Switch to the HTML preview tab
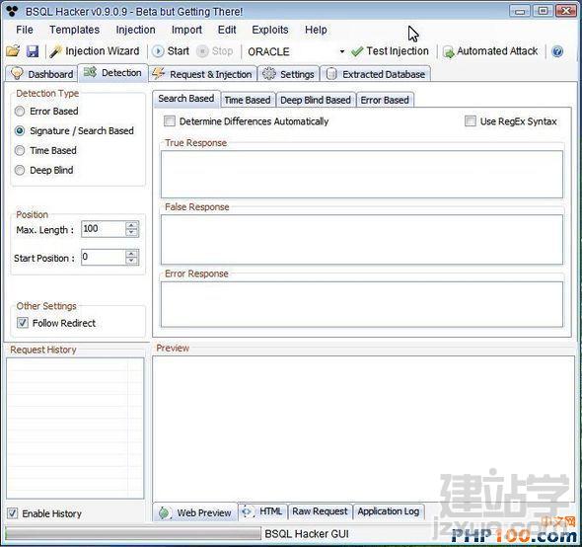582x547 pixels. point(262,511)
